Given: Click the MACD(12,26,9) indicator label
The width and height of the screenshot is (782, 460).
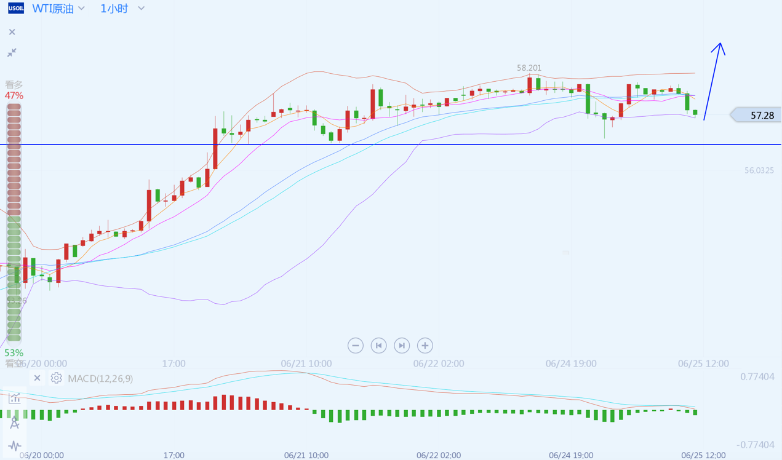Looking at the screenshot, I should 100,378.
